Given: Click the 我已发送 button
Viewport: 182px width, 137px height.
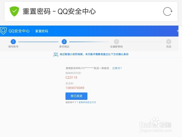Looking at the screenshot, I should 76,96.
